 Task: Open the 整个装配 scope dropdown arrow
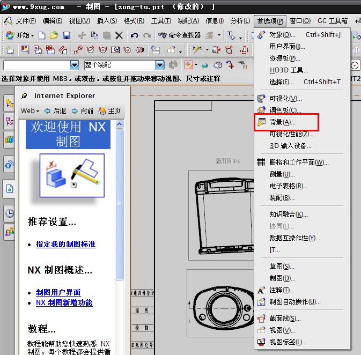[160, 65]
